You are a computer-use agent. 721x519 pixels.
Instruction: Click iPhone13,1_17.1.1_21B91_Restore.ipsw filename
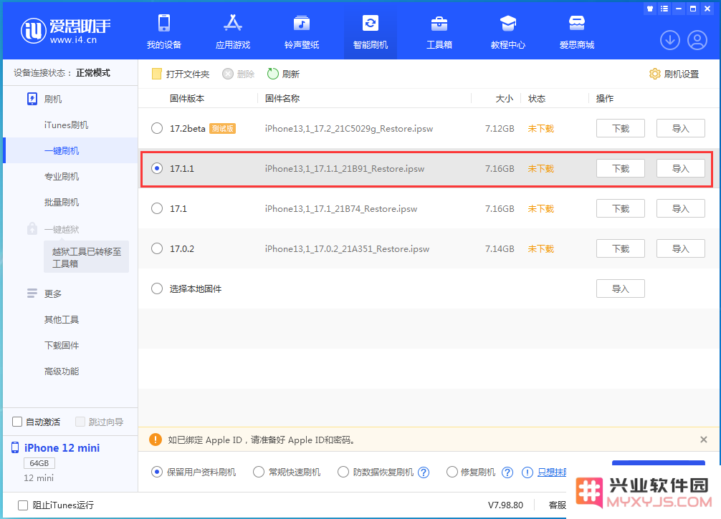point(345,168)
